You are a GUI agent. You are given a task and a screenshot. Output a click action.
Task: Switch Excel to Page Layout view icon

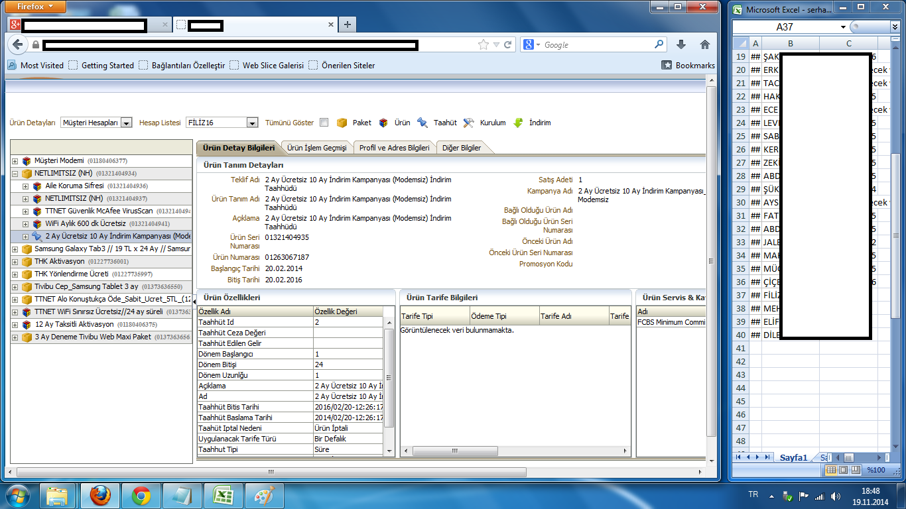point(843,470)
